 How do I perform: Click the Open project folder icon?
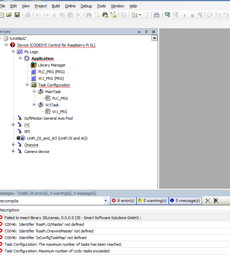tap(9, 15)
